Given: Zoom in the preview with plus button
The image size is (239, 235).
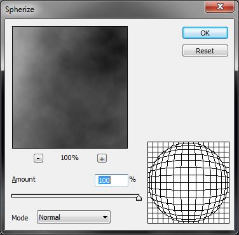Looking at the screenshot, I should tap(102, 158).
